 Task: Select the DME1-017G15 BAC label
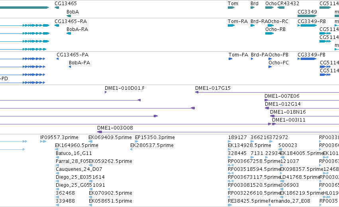point(213,88)
